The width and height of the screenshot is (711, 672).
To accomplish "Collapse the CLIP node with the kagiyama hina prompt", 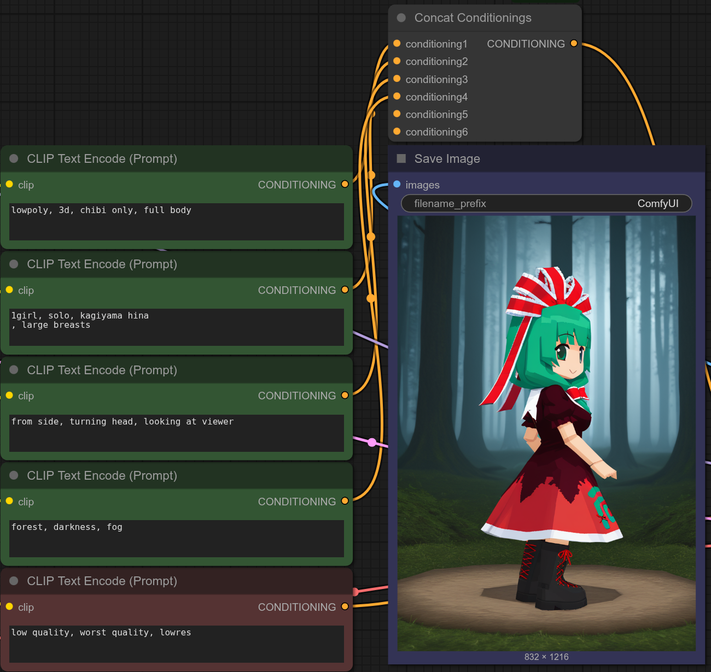I will pos(14,264).
